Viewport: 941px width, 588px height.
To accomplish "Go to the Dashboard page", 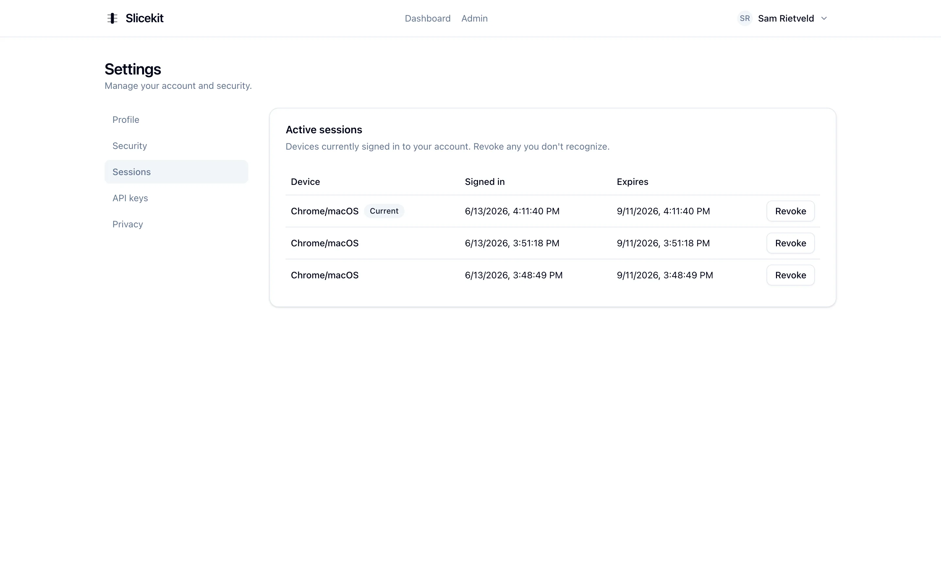I will coord(427,18).
